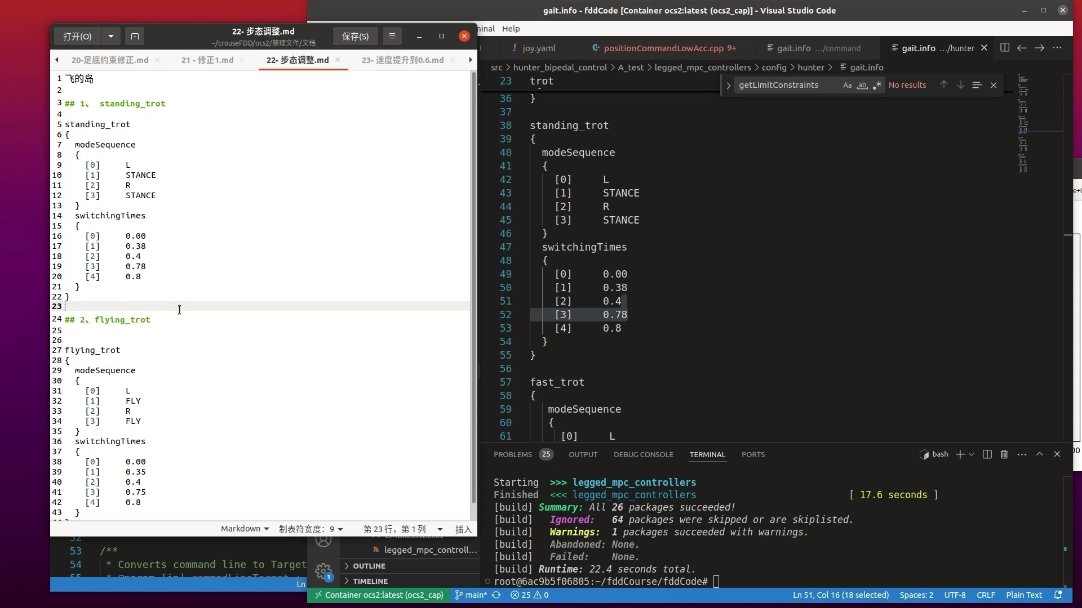The width and height of the screenshot is (1082, 608).
Task: Kill the terminal with trash icon
Action: click(1004, 454)
